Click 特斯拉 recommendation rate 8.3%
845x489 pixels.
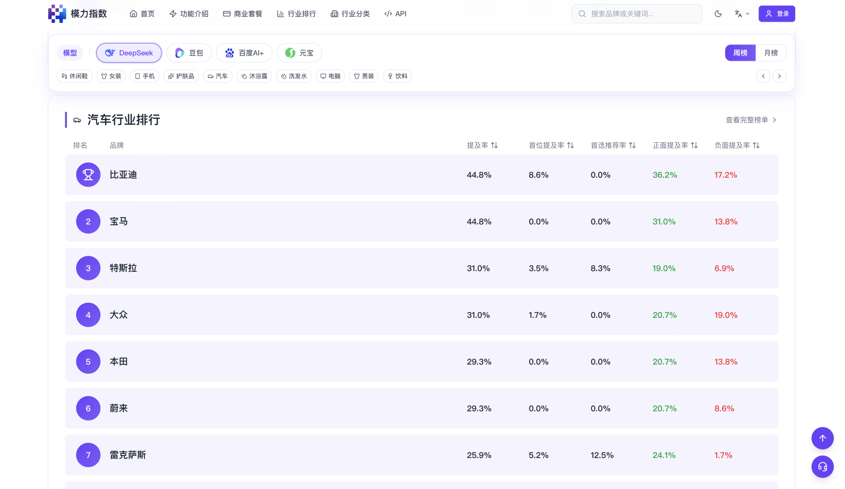(600, 269)
